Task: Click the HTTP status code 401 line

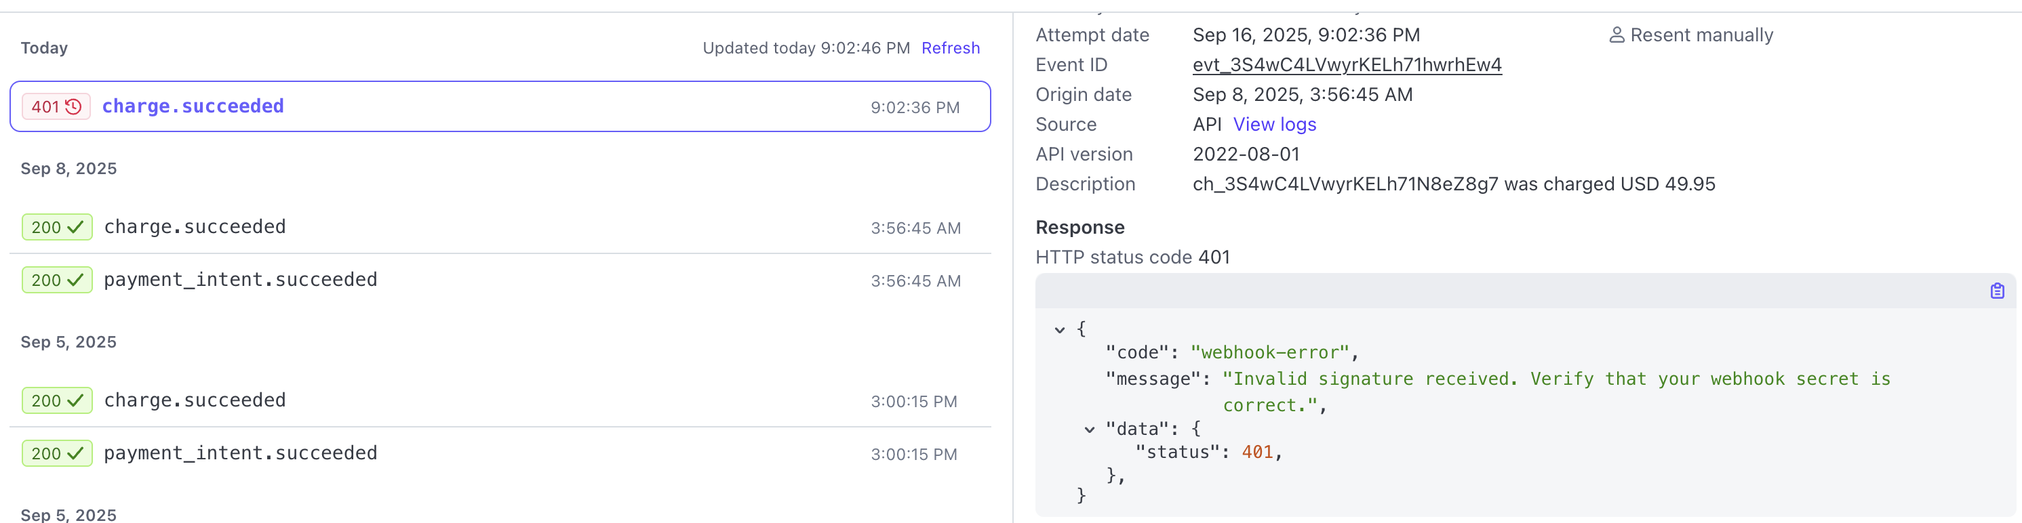Action: 1132,257
